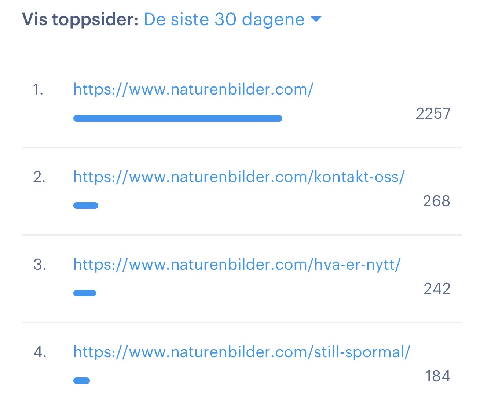
Task: Click the long blue bar under the homepage URL
Action: coord(178,118)
